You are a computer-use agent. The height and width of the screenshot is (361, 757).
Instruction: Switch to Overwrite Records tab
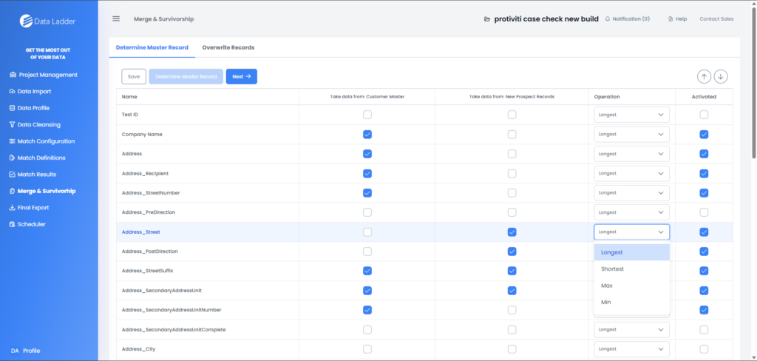point(228,47)
